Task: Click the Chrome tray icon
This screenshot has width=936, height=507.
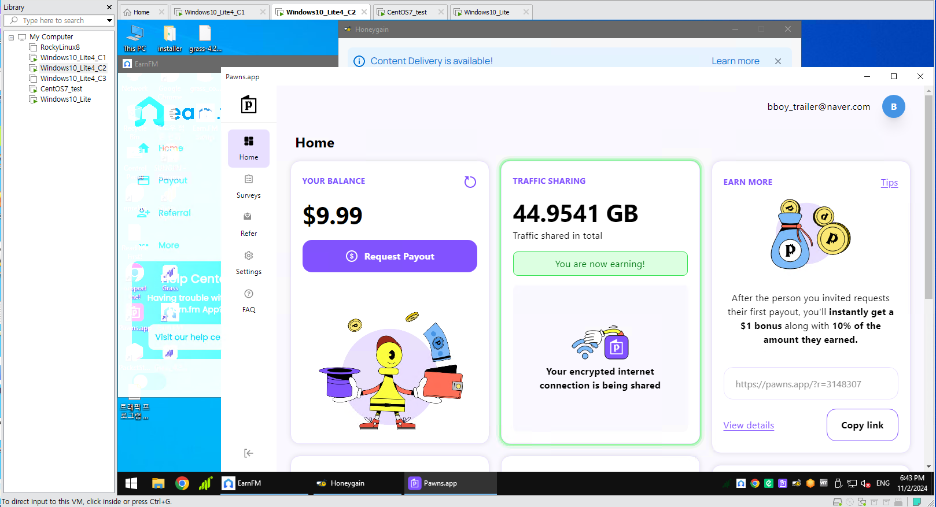Action: (755, 483)
